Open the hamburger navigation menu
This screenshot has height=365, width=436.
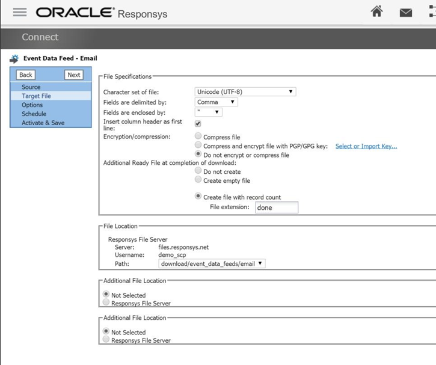[20, 13]
